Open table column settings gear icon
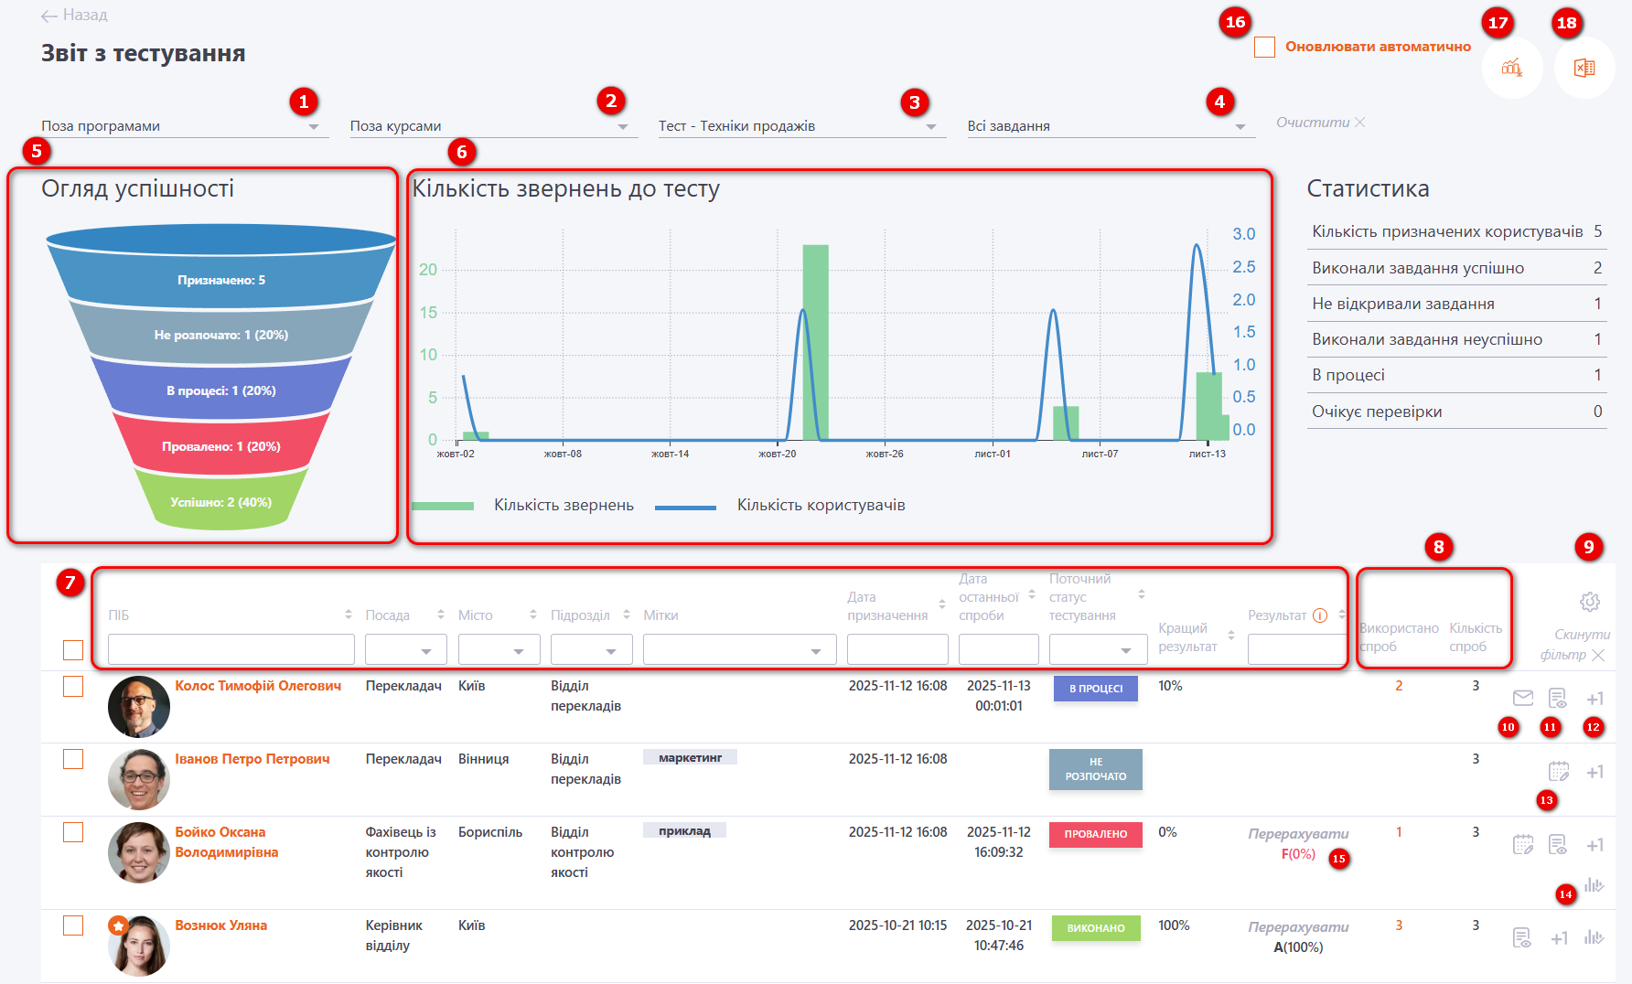 tap(1589, 602)
